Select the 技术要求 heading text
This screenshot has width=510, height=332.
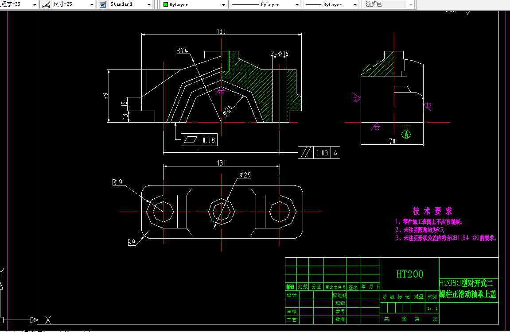pos(432,211)
